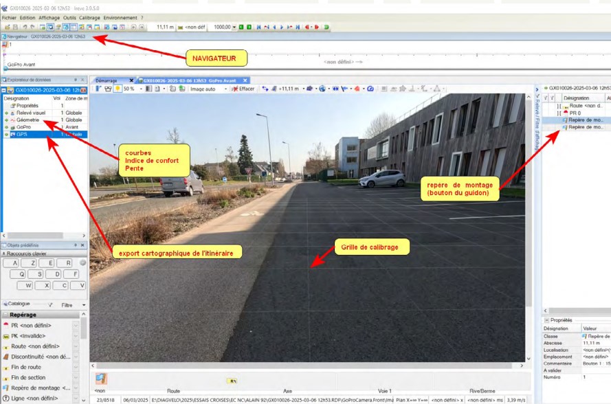Click the save icon in the main toolbar
Viewport: 611px width, 404px height.
click(x=14, y=27)
